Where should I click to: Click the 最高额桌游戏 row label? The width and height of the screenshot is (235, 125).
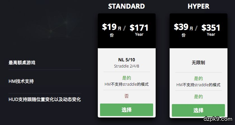pos(22,63)
